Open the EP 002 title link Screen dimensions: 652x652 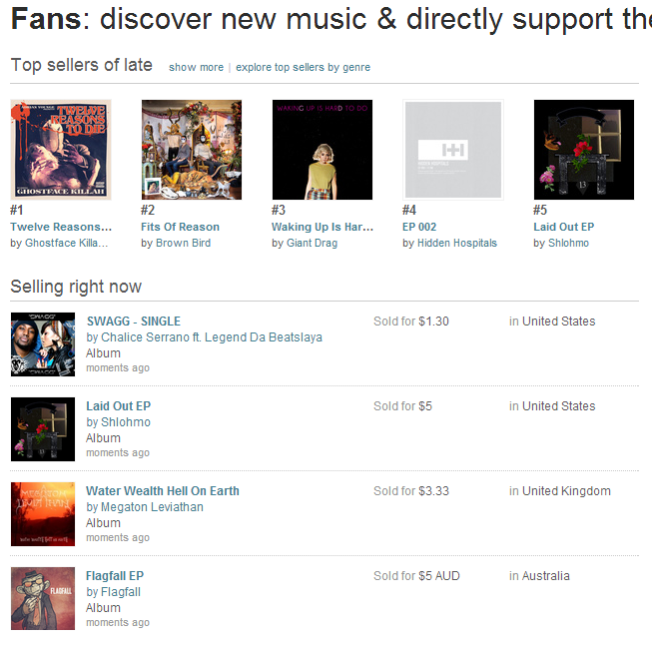tap(419, 227)
